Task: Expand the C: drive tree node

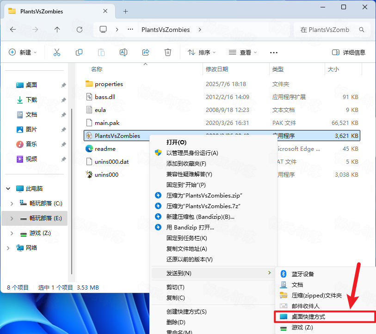Action: (x=12, y=204)
